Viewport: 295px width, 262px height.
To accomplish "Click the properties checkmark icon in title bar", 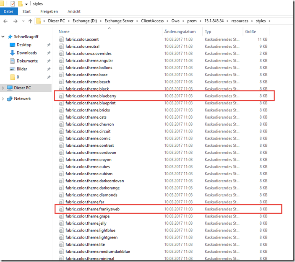I will tap(13, 4).
